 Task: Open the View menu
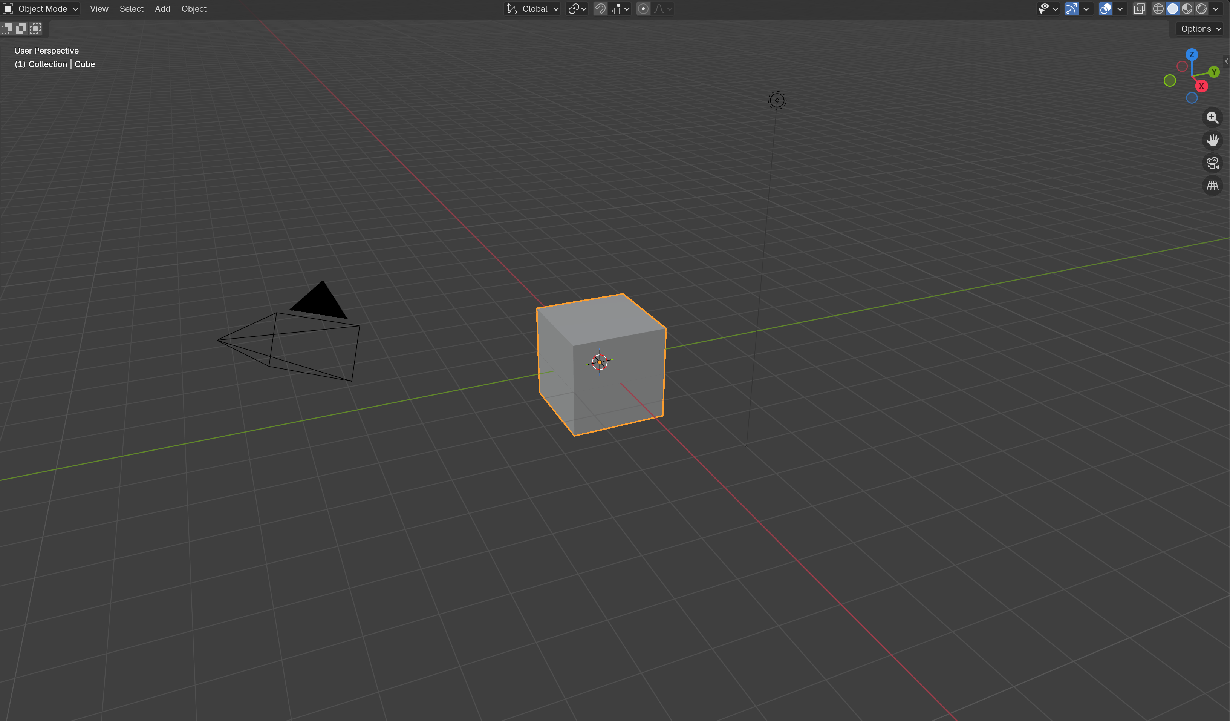click(99, 9)
